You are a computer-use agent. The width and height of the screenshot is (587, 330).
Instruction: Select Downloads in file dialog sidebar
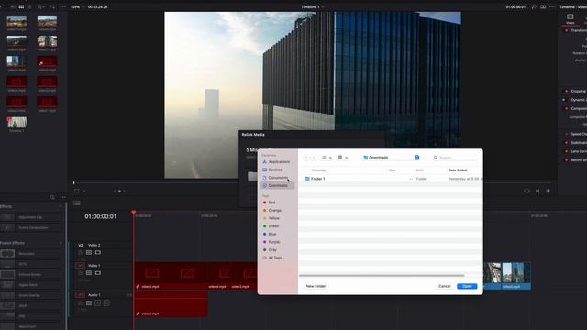coord(277,185)
